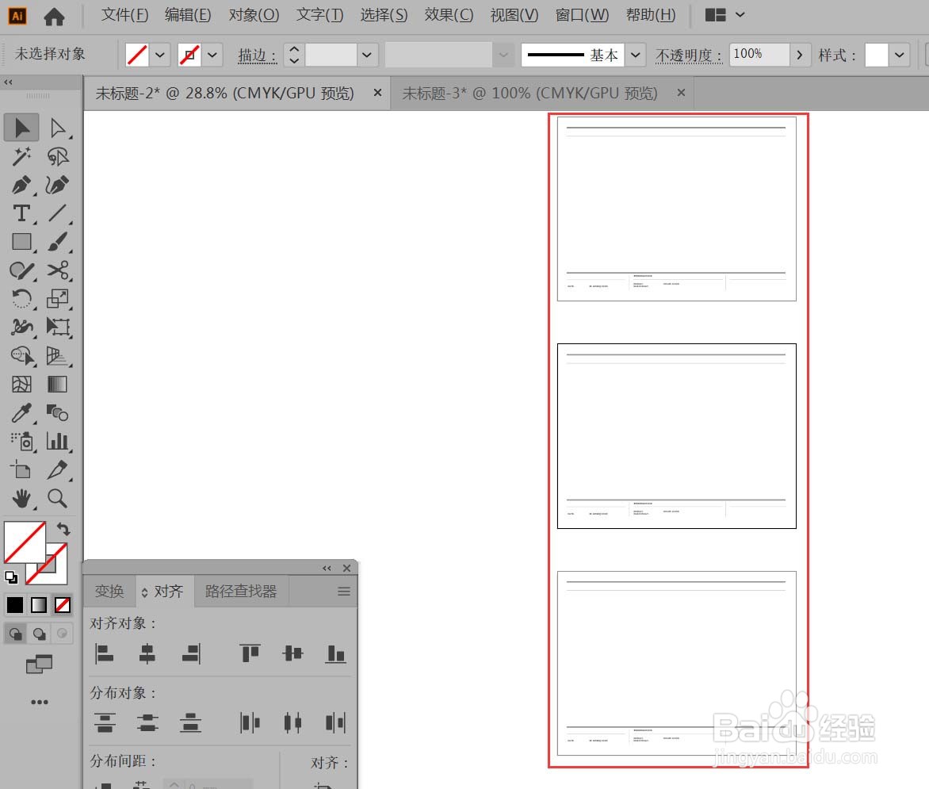Screen dimensions: 929x789
Task: Select the Hand tool
Action: (x=22, y=499)
